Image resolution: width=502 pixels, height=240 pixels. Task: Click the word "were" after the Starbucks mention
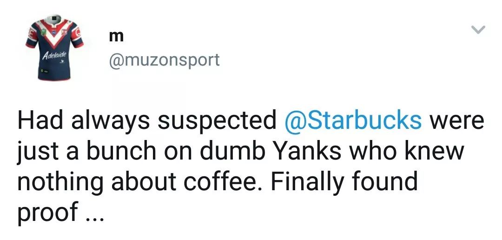[x=456, y=121]
